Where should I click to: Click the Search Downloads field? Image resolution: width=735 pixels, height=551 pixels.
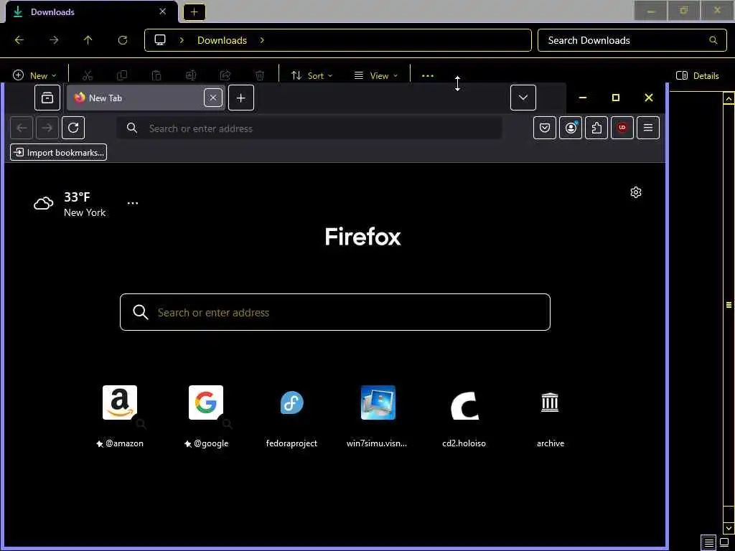[x=632, y=40]
